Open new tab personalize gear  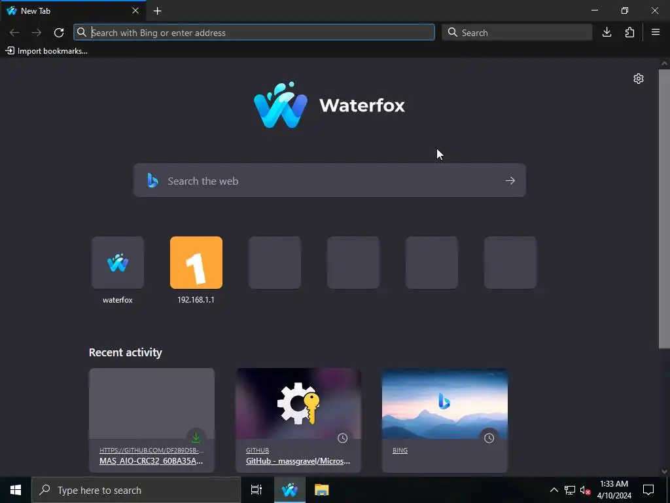[639, 79]
